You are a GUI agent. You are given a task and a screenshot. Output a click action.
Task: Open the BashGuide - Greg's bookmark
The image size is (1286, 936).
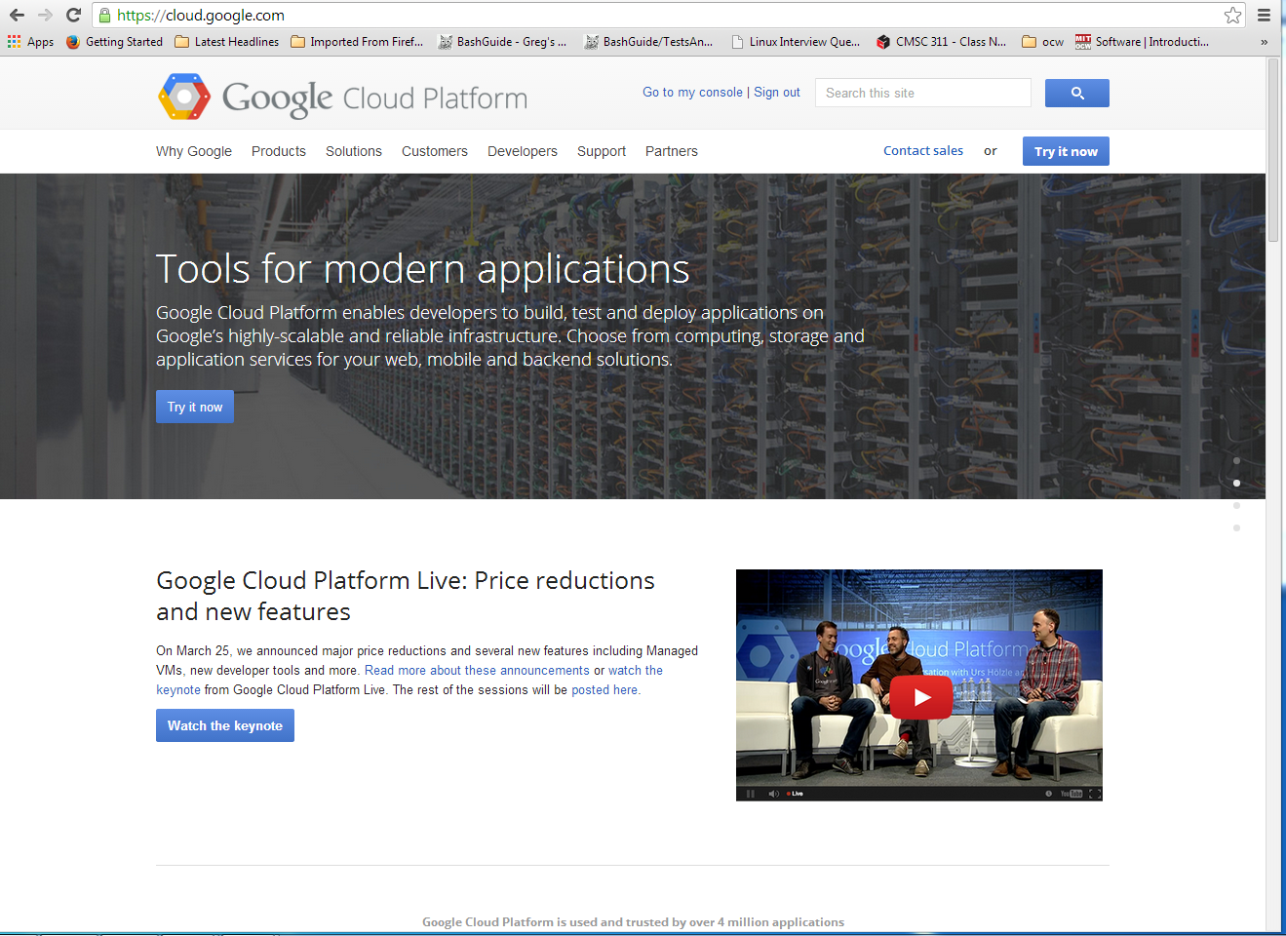tap(502, 42)
